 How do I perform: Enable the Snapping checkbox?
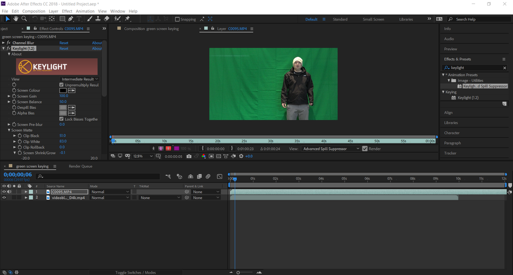[x=177, y=19]
